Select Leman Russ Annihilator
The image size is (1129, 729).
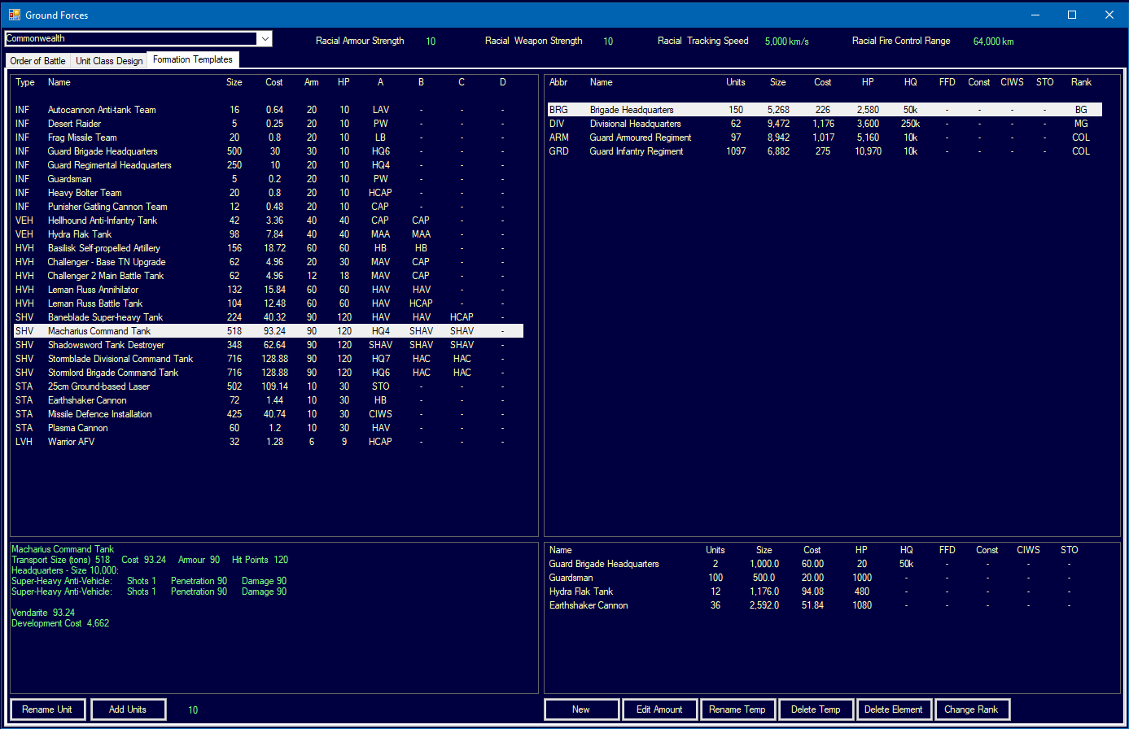pyautogui.click(x=269, y=290)
